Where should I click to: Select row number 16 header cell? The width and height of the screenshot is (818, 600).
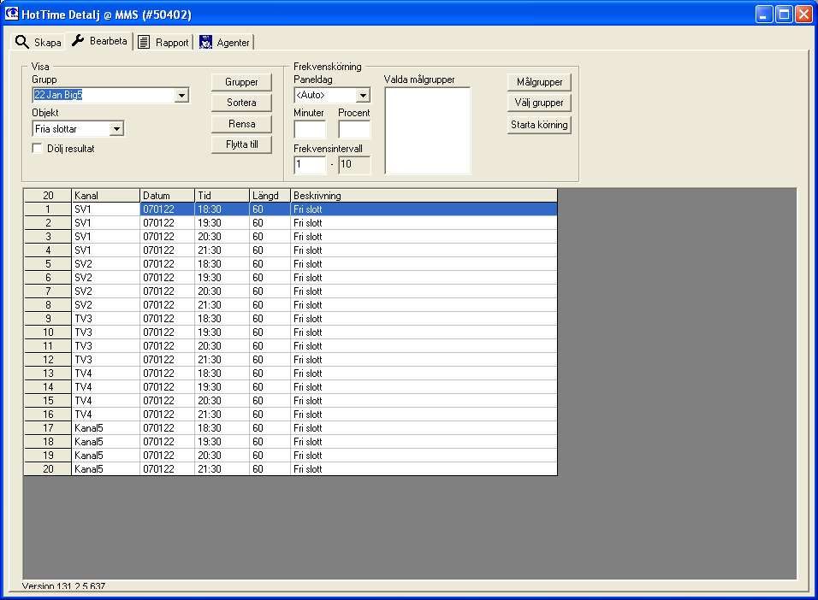tap(47, 415)
